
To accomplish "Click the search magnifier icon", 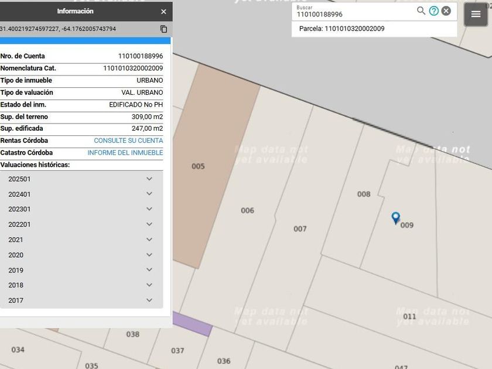I will [x=421, y=11].
